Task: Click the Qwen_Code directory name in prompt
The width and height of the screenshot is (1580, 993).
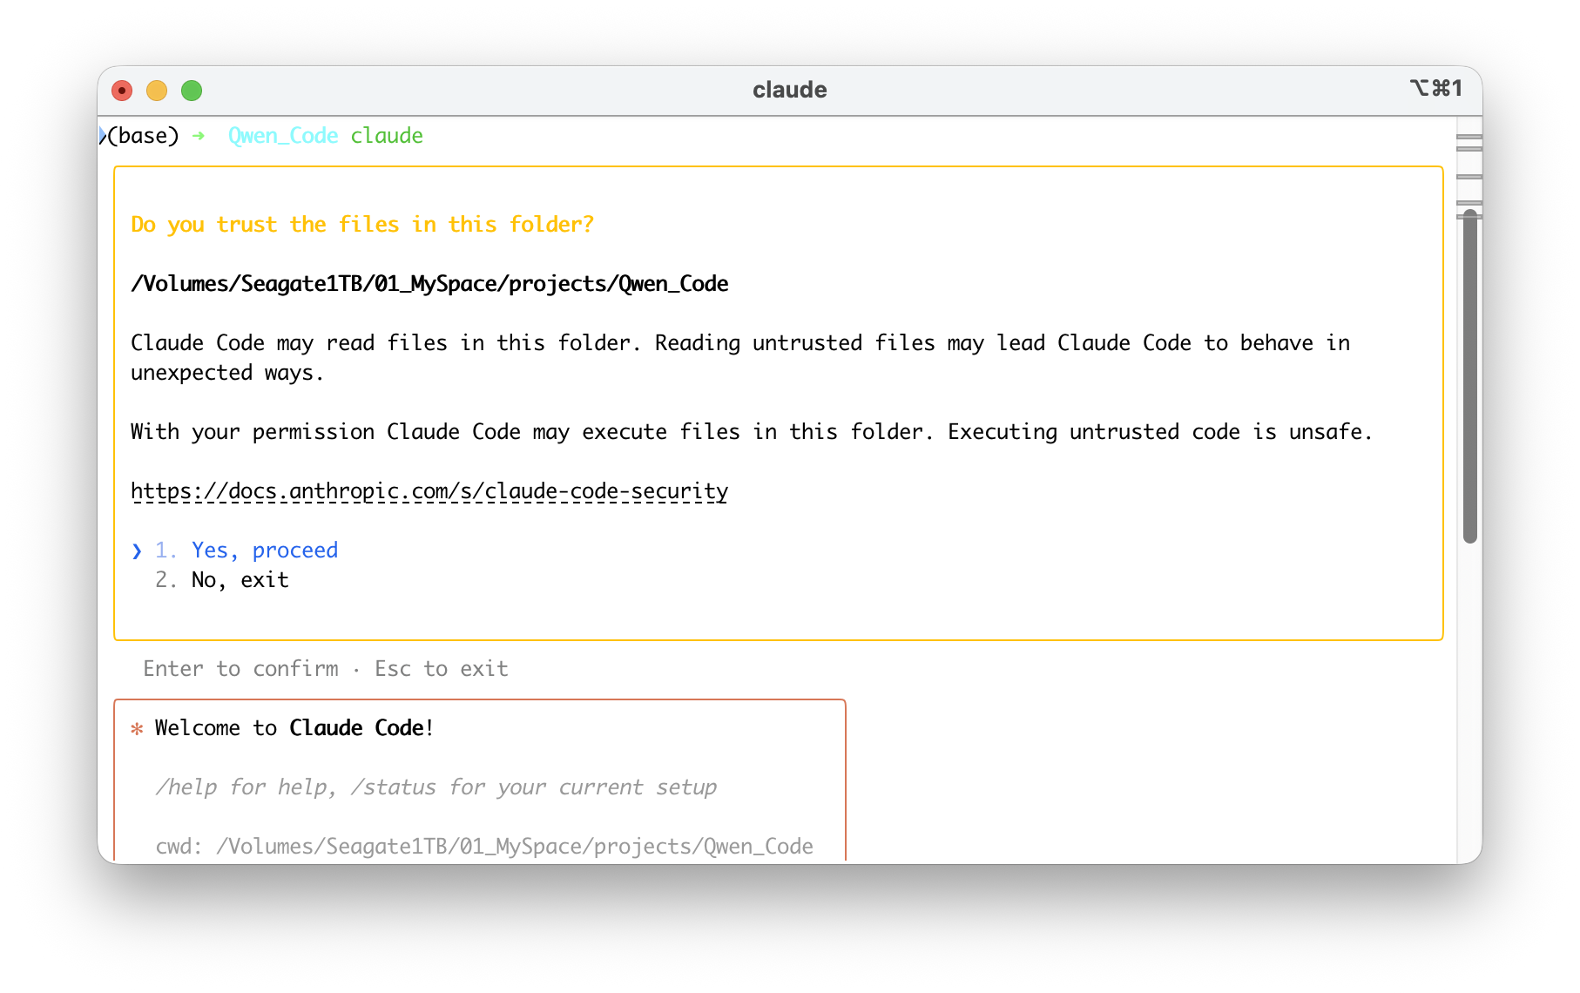Action: [x=282, y=135]
